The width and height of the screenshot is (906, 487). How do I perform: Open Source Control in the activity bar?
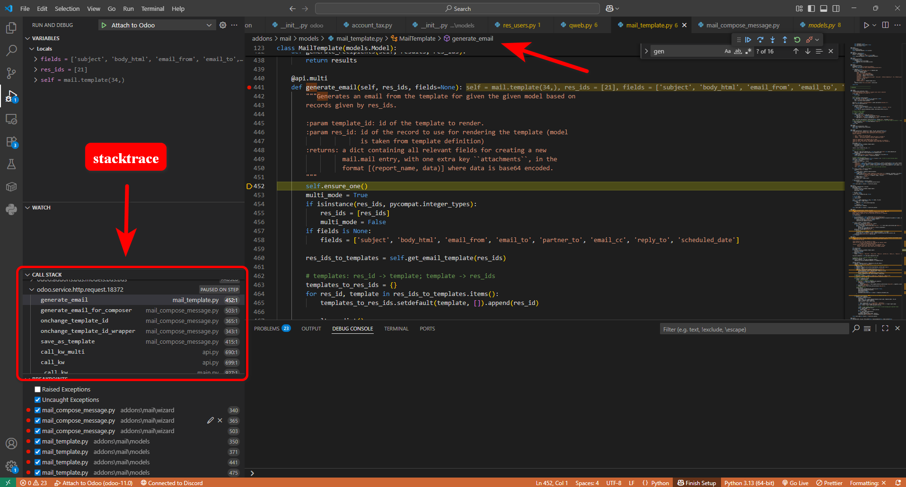coord(11,73)
